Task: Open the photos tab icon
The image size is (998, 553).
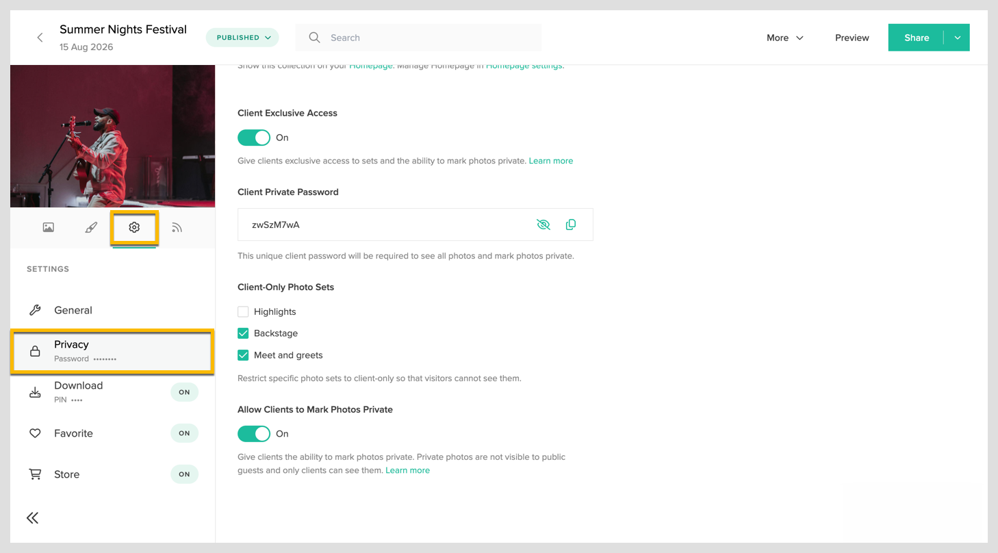Action: [49, 227]
